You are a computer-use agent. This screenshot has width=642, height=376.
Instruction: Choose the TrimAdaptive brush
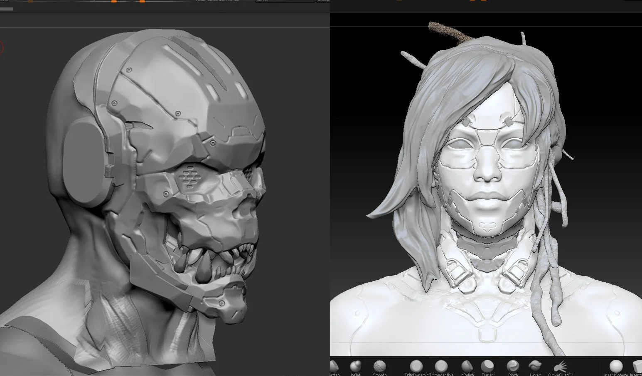441,367
